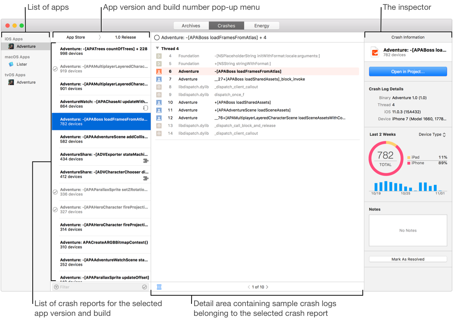
Task: Click the Crash Information inspector header
Action: click(x=408, y=37)
